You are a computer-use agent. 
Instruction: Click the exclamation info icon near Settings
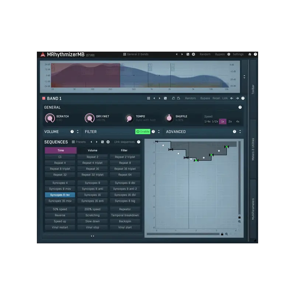point(229,54)
